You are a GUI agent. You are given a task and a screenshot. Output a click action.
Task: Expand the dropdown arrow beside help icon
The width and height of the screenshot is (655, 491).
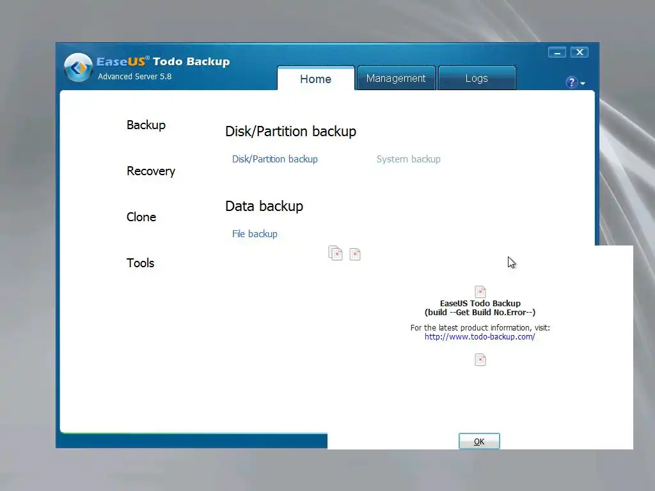point(583,84)
